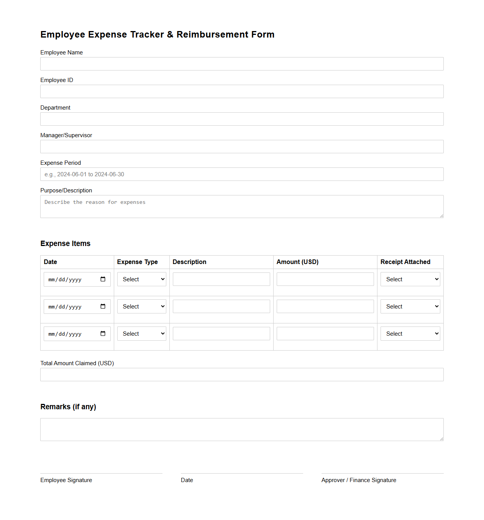
Task: Open the Expense Type dropdown in row one
Action: click(x=141, y=279)
